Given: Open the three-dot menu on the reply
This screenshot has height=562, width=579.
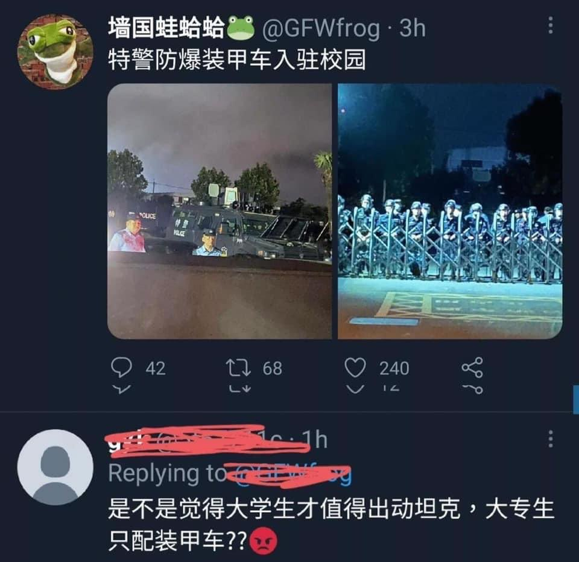Looking at the screenshot, I should [x=551, y=439].
